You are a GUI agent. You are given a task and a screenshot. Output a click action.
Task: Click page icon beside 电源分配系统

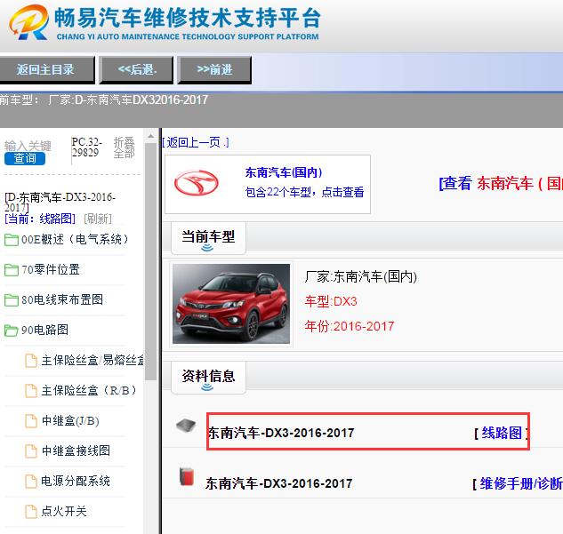(x=31, y=481)
